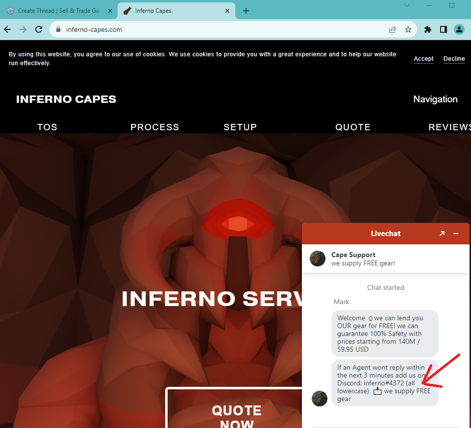
Task: Pop out the Livechat window
Action: 442,234
